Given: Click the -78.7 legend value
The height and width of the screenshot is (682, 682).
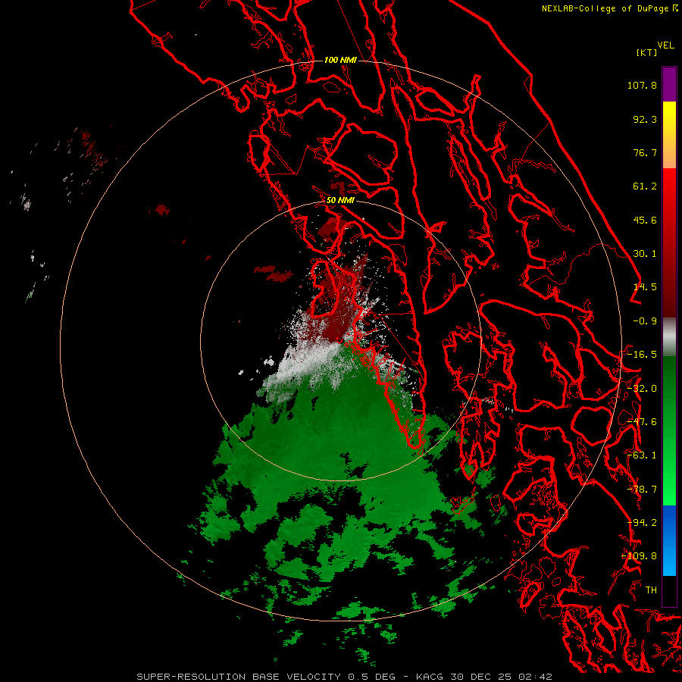Looking at the screenshot, I should tap(642, 490).
